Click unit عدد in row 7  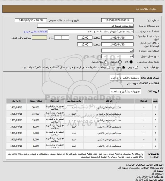pyautogui.click(x=74, y=146)
